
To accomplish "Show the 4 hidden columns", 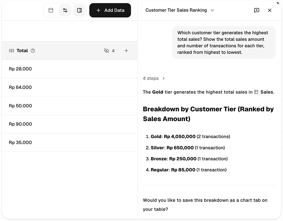I will click(109, 51).
